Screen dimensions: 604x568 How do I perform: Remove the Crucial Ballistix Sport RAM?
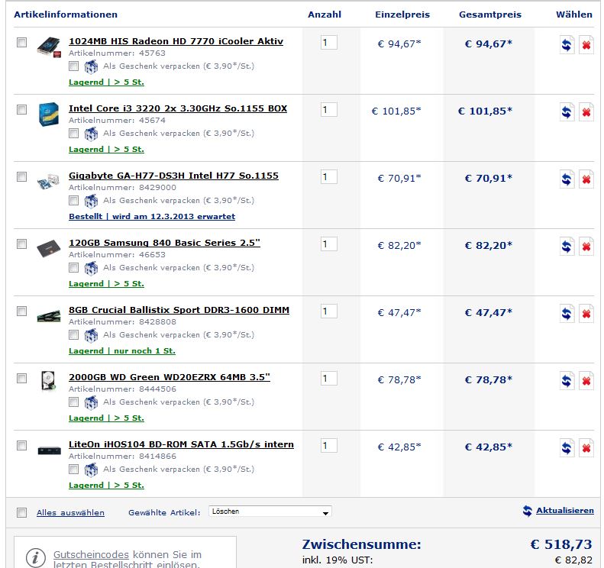586,314
